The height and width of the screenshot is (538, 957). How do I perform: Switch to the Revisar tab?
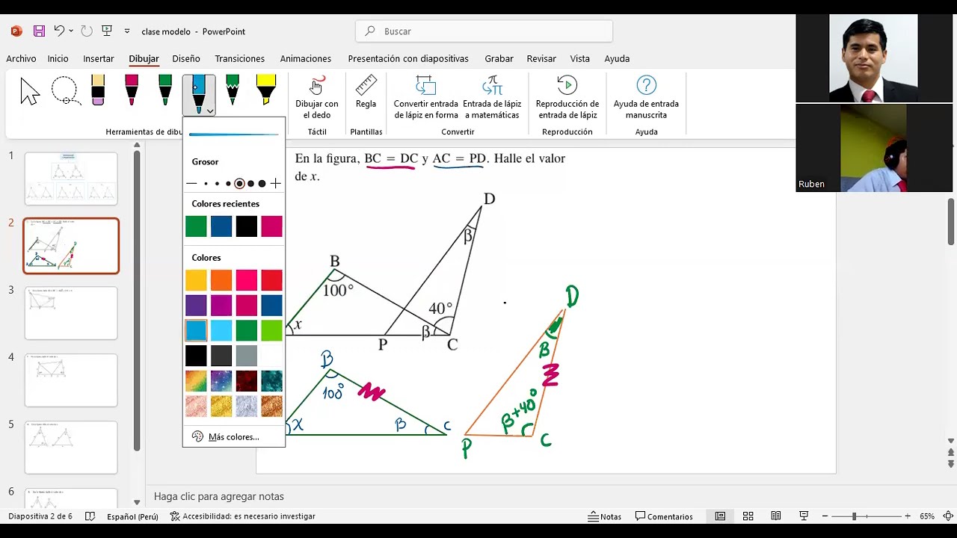click(x=541, y=58)
